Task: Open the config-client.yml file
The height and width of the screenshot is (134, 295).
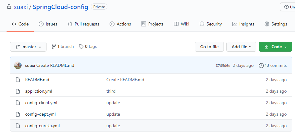Action: tap(41, 103)
